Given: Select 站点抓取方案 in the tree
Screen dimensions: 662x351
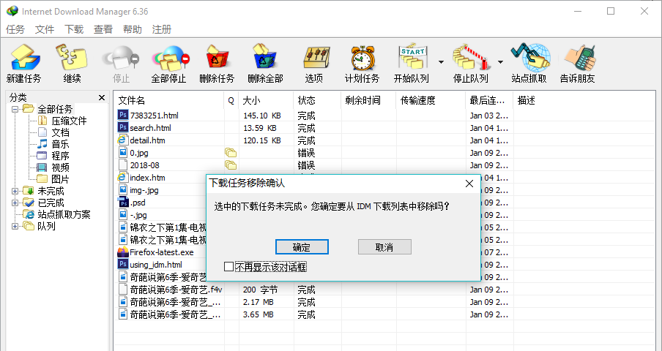Looking at the screenshot, I should click(x=64, y=214).
